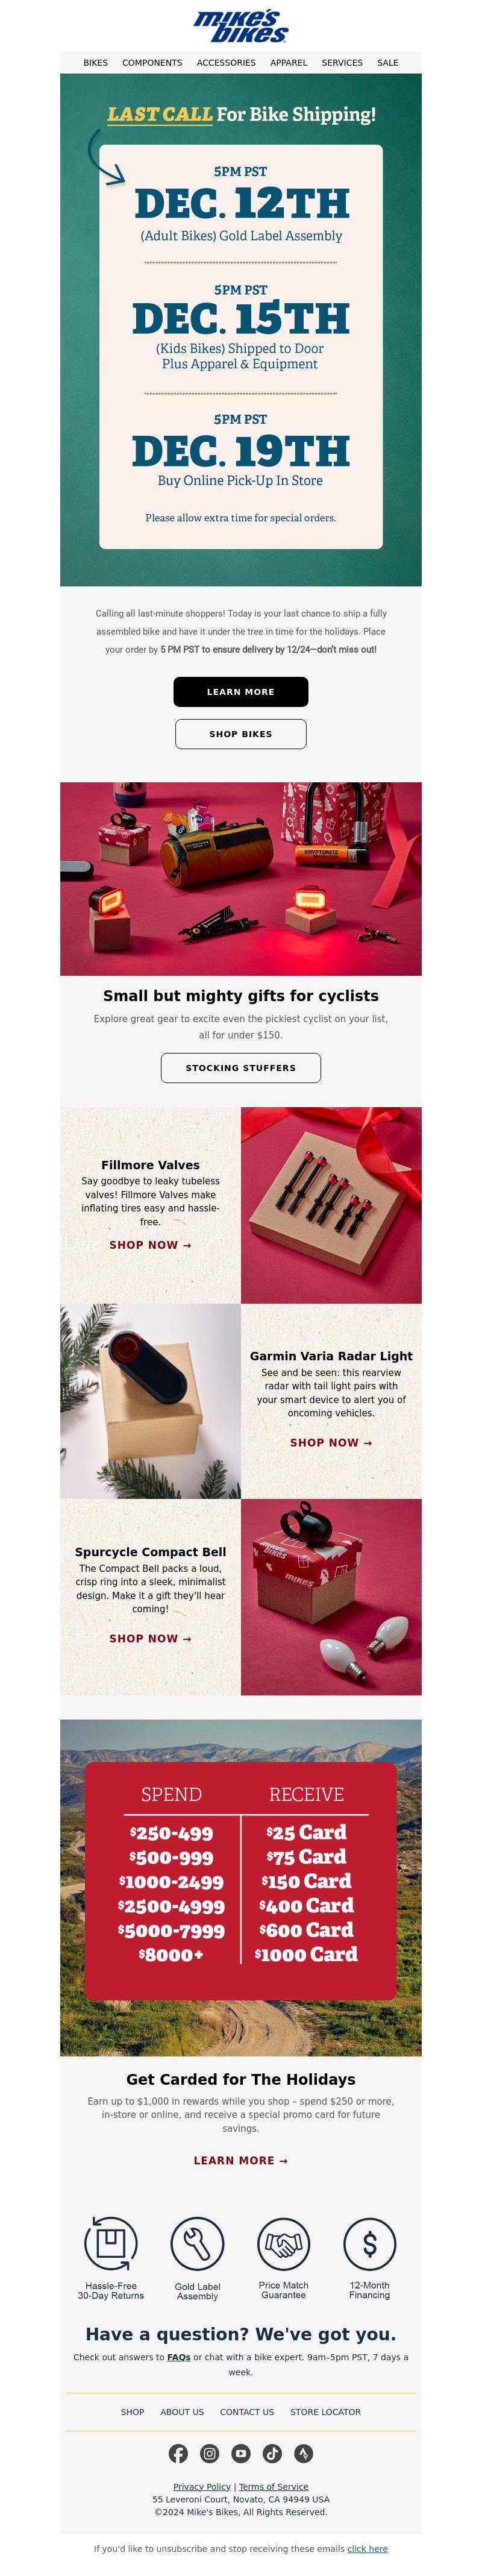Follow the Fillmore Valves SHOP NOW link
The width and height of the screenshot is (482, 2576).
point(150,1245)
